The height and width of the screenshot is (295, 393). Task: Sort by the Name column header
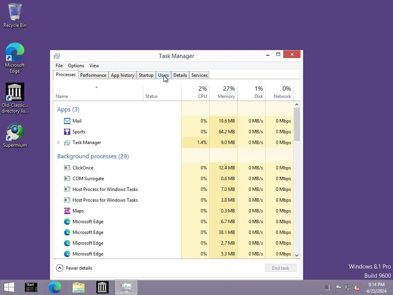coord(98,93)
